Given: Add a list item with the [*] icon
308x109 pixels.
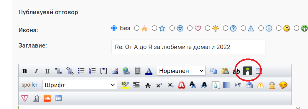Looking at the screenshot, I should point(104,71).
